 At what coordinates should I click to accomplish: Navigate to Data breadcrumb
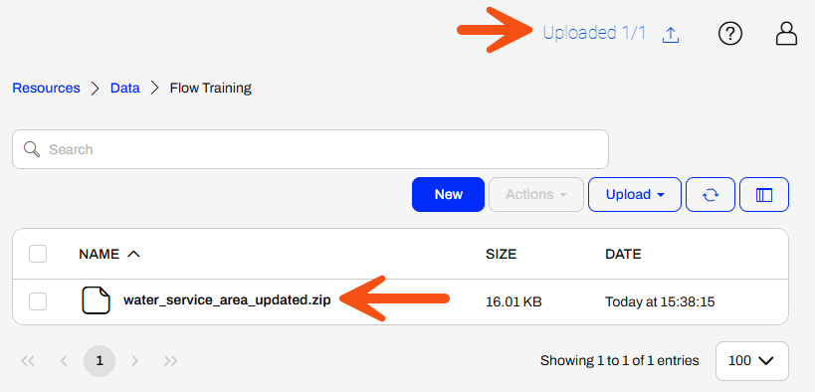coord(125,88)
